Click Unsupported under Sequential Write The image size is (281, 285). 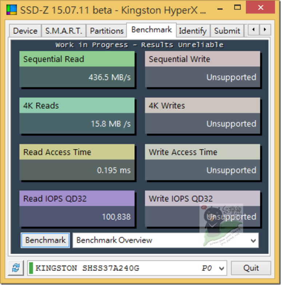231,77
